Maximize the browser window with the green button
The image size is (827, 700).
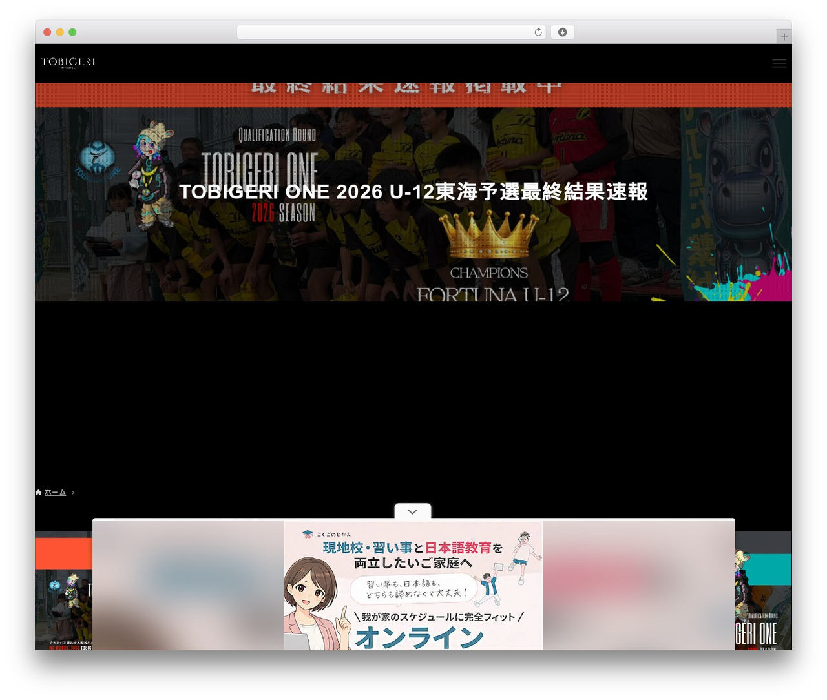(x=72, y=32)
